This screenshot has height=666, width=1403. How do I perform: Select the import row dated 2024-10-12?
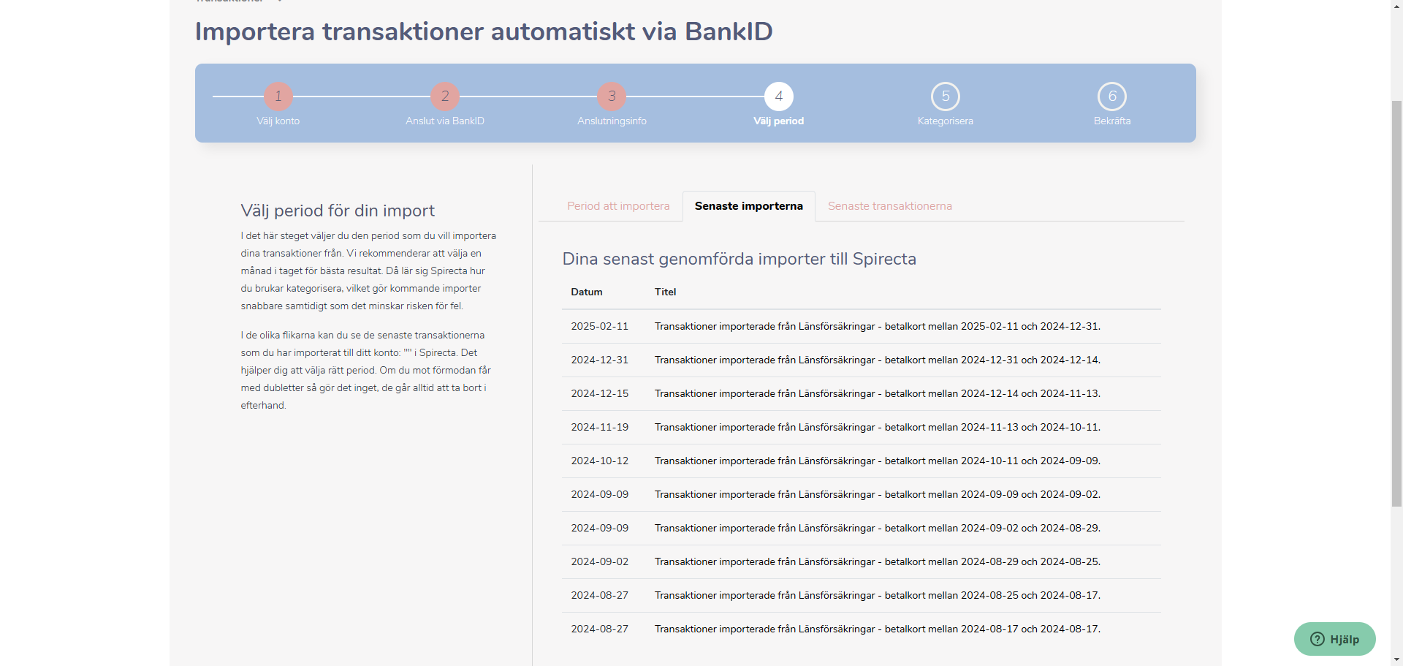click(862, 461)
